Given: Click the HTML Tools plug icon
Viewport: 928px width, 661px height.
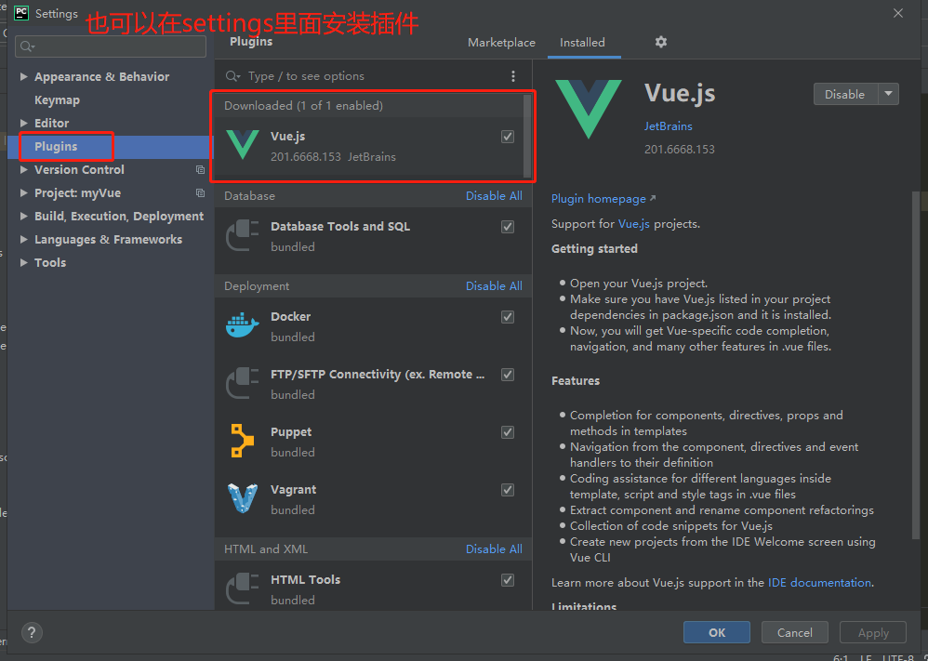Looking at the screenshot, I should [243, 588].
